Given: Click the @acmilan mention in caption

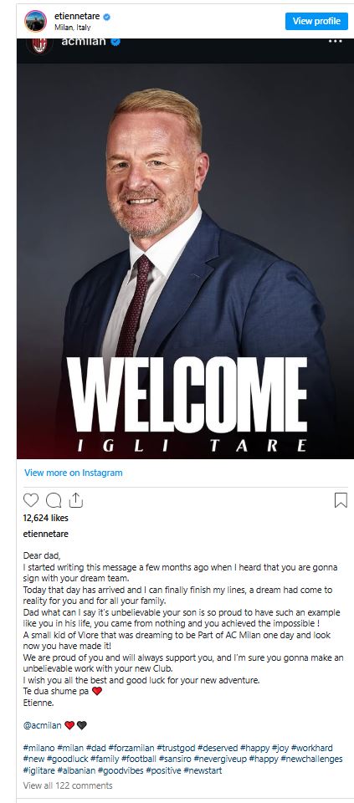Looking at the screenshot, I should [x=43, y=725].
